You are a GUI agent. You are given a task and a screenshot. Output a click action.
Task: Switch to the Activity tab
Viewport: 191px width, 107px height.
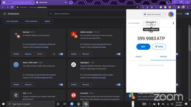(163, 56)
